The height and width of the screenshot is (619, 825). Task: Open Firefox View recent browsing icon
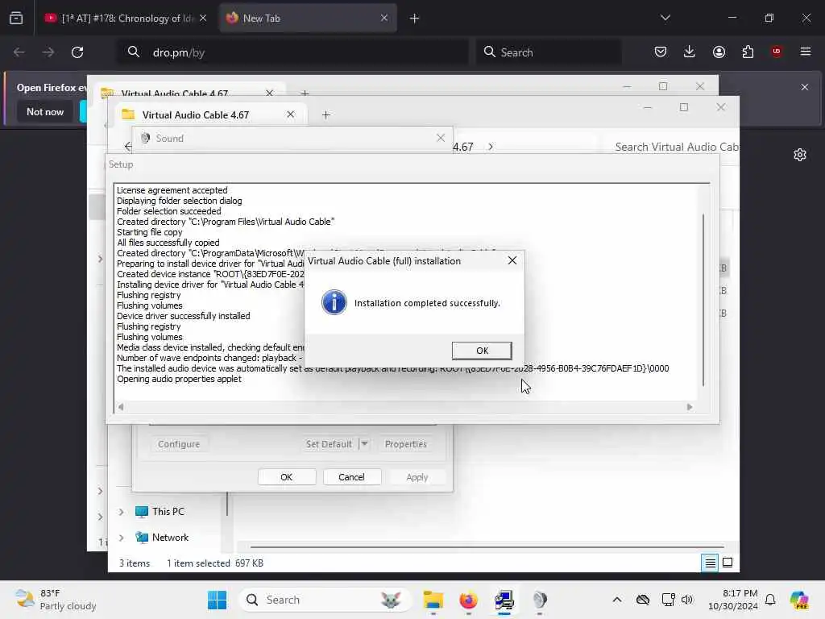pos(16,19)
